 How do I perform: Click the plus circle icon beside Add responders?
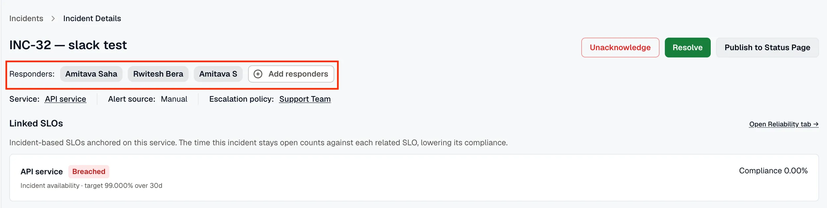[258, 74]
